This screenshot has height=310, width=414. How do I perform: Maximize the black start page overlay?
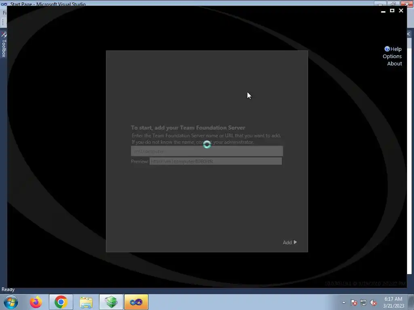tap(392, 10)
